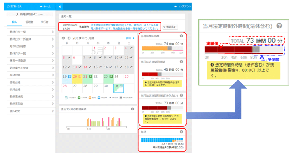Click the ログアウト logout icon
This screenshot has width=307, height=156.
point(176,6)
